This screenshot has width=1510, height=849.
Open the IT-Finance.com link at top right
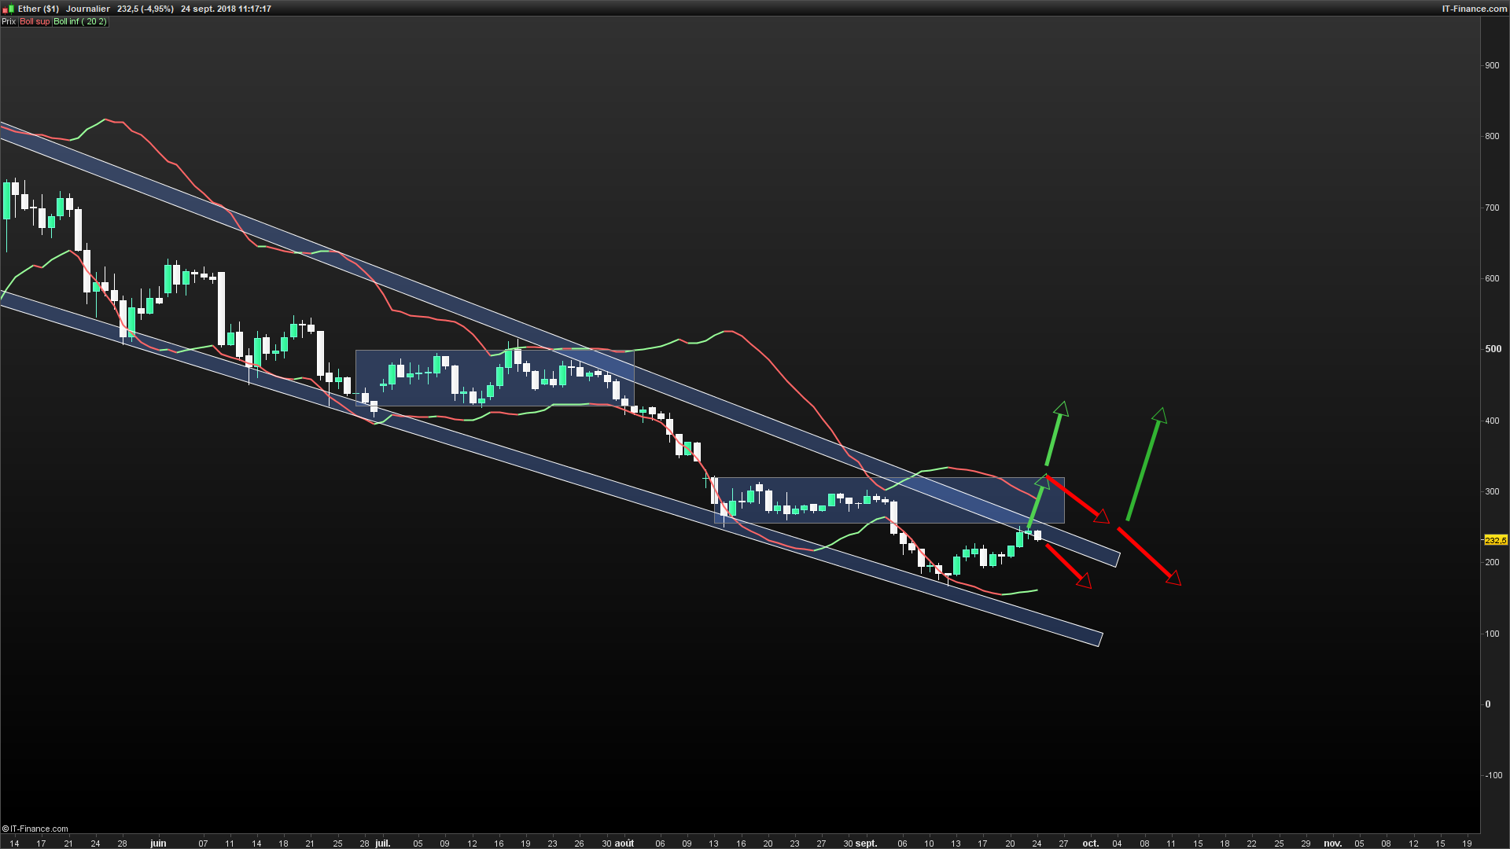pos(1474,9)
